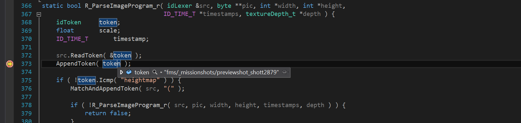521x123 pixels.
Task: Click 'Icmp' method on line 375
Action: (x=106, y=80)
